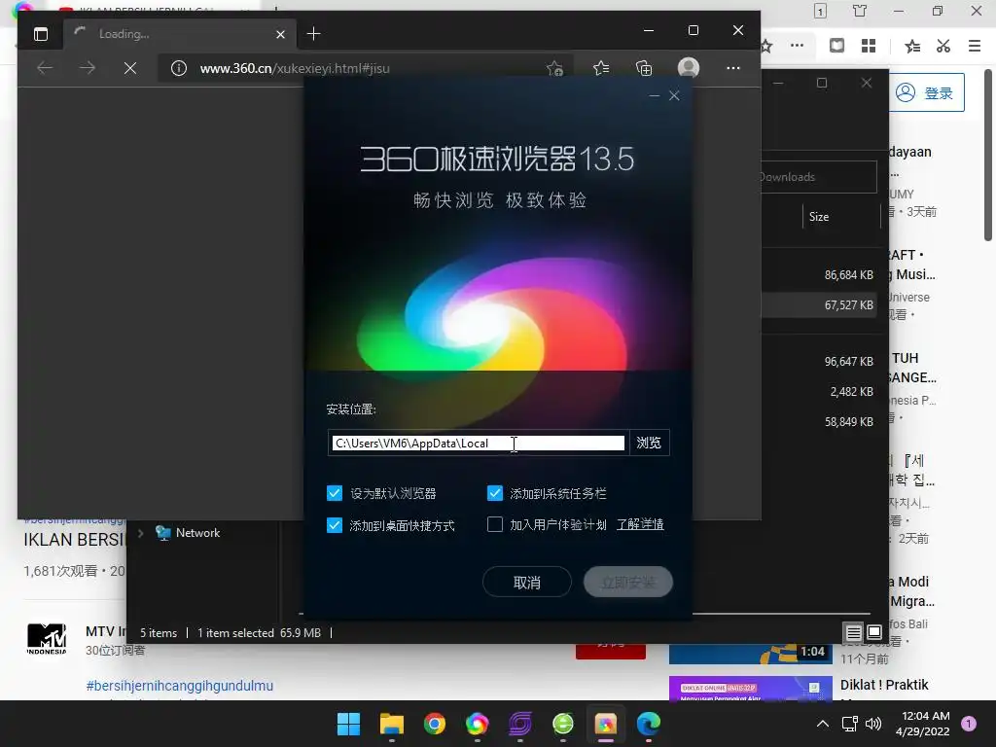
Task: Switch Explorer to details view icon
Action: 854,632
